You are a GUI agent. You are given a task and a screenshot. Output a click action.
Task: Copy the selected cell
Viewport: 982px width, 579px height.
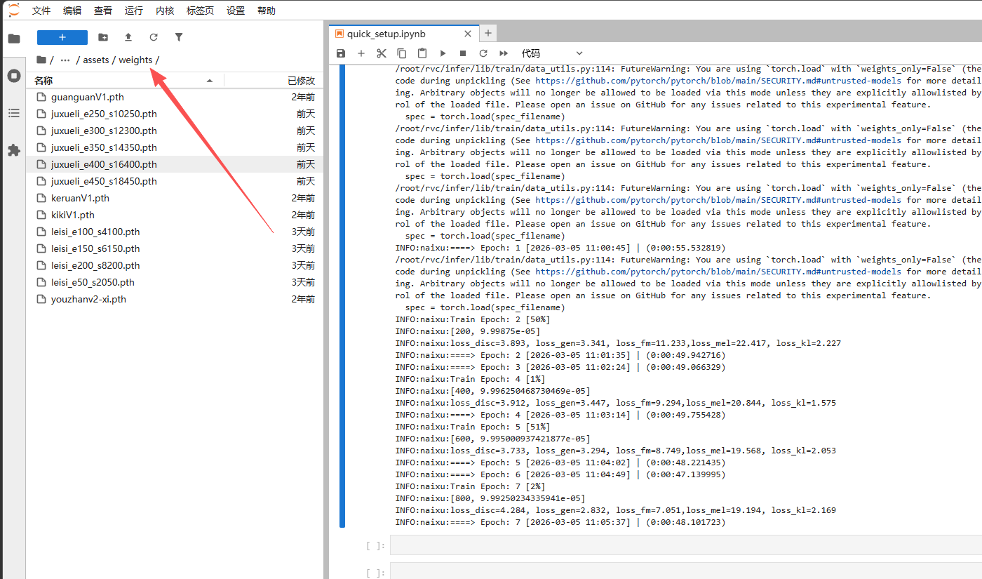pyautogui.click(x=402, y=53)
